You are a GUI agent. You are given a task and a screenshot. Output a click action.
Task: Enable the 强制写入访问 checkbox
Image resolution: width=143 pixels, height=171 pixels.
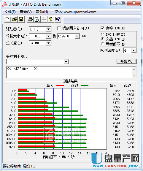click(x=59, y=28)
